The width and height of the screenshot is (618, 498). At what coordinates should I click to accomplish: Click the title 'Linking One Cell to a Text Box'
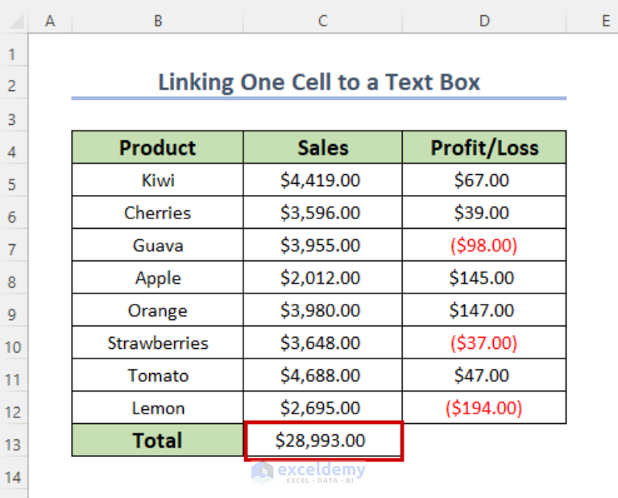[319, 82]
